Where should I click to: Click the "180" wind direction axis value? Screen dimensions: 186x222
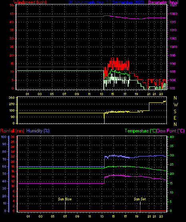tap(12, 110)
